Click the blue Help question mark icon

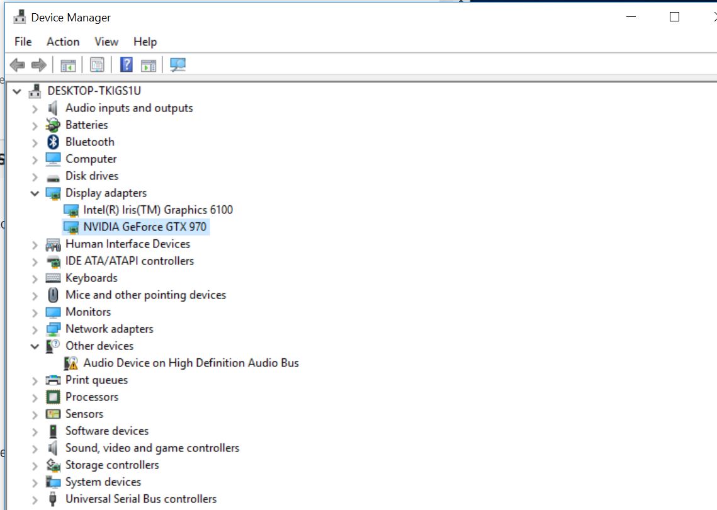tap(126, 64)
